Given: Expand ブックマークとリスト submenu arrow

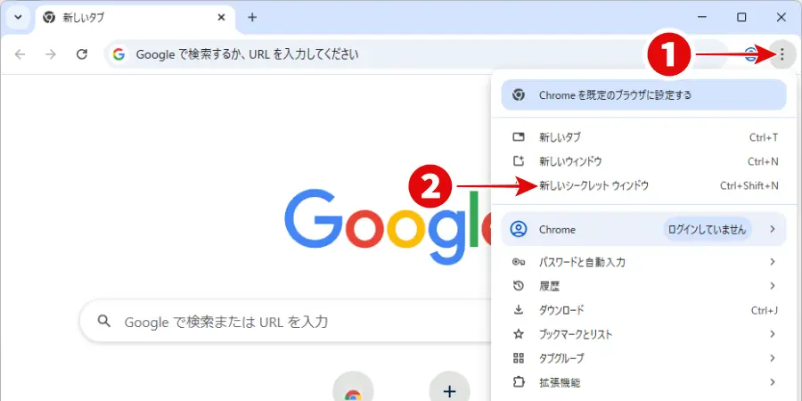Looking at the screenshot, I should [773, 334].
